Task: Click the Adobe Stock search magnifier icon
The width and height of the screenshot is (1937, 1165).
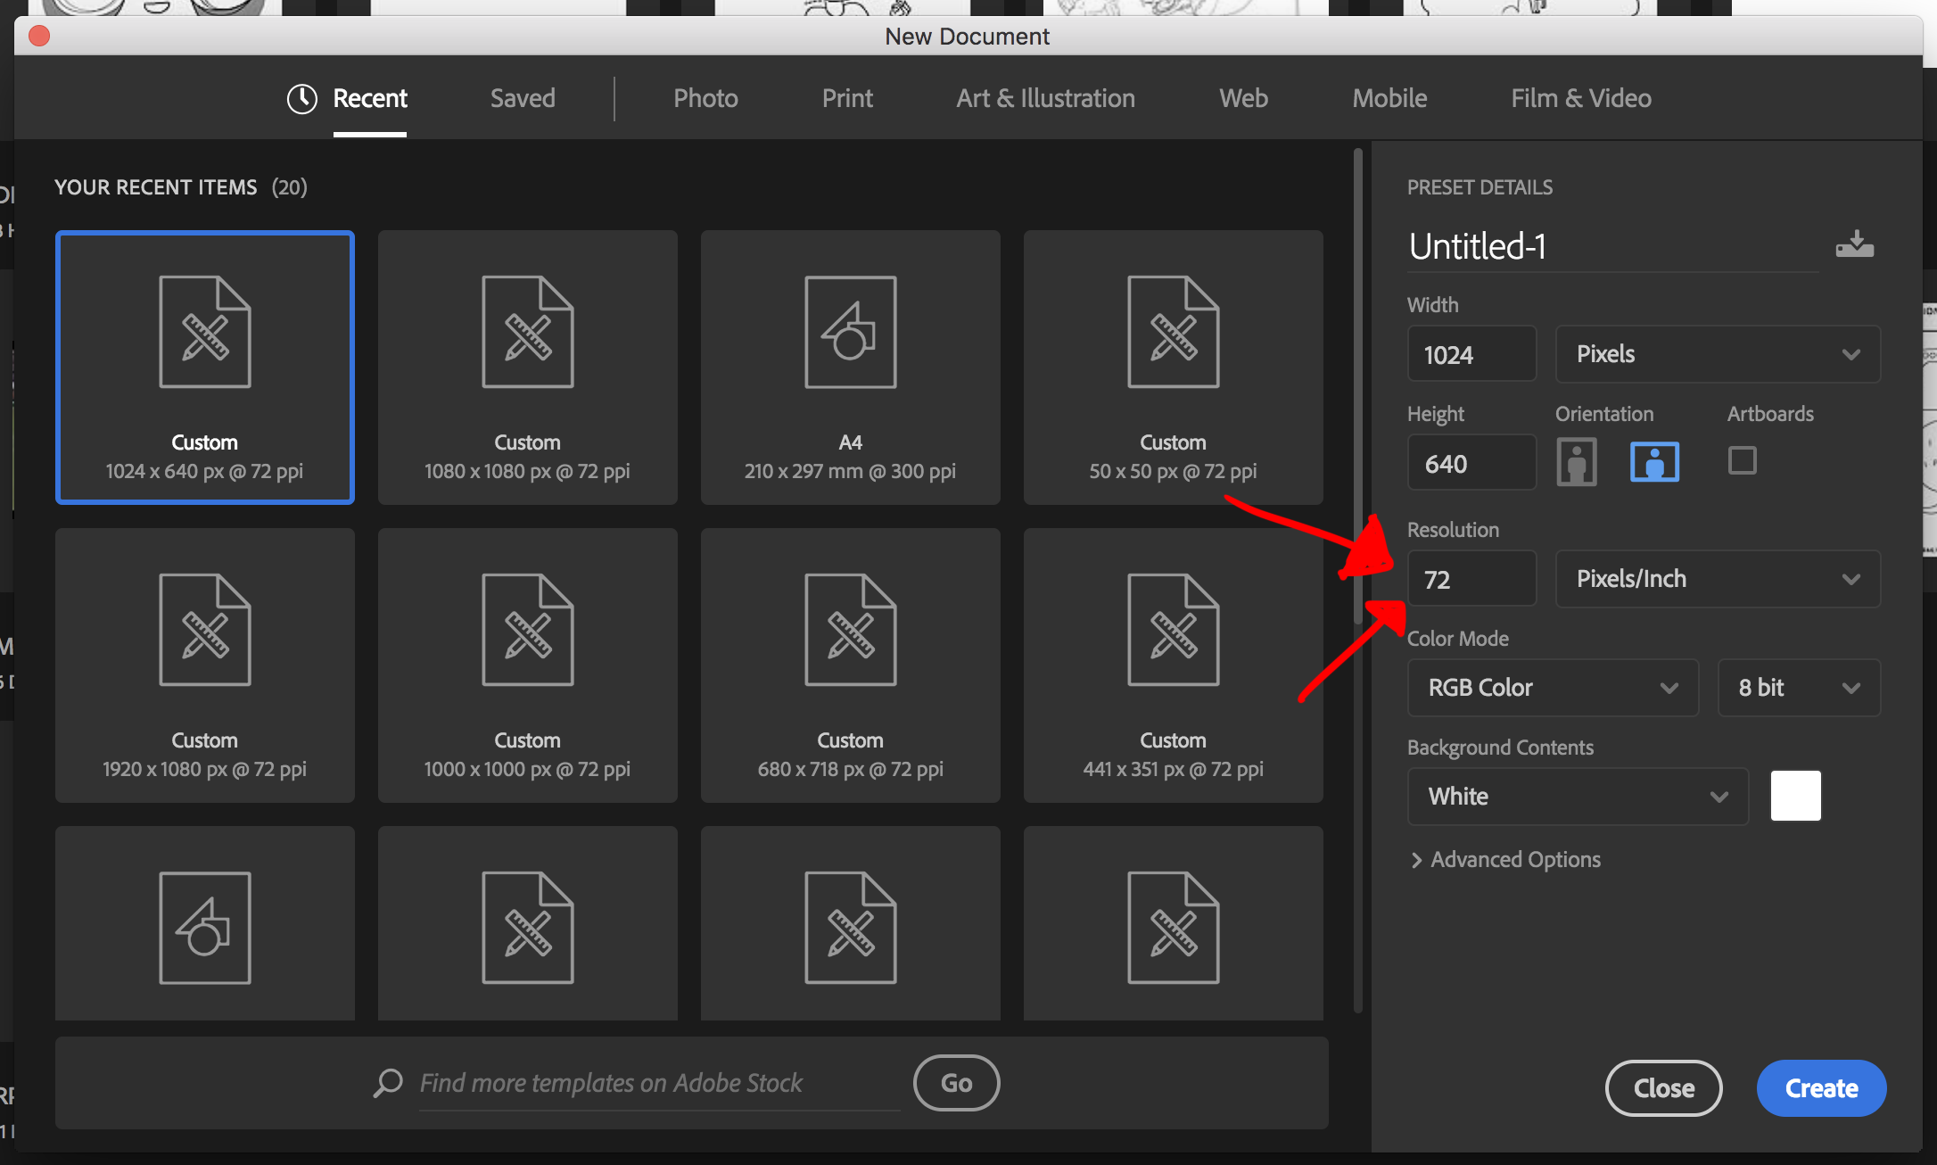Action: pos(388,1083)
